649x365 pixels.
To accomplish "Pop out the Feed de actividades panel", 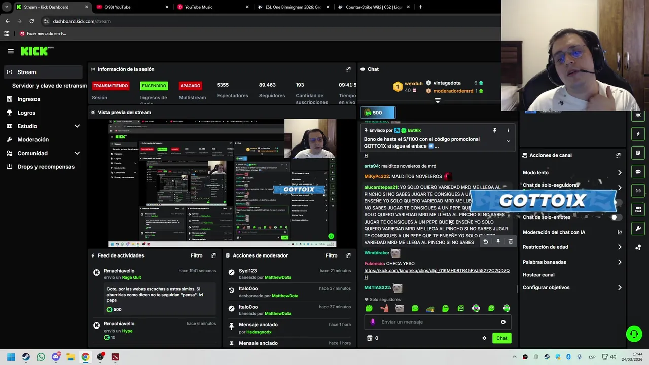I will click(x=213, y=255).
